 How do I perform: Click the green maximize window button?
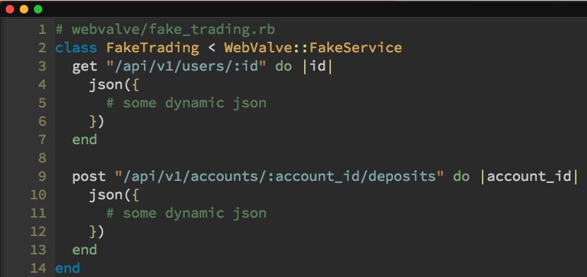click(38, 9)
